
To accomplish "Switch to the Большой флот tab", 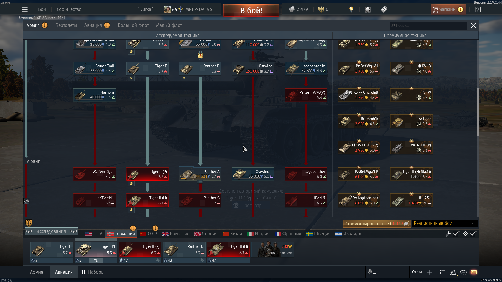I will pyautogui.click(x=133, y=25).
